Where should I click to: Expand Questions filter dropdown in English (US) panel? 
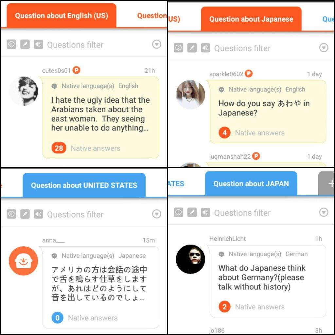coord(157,44)
